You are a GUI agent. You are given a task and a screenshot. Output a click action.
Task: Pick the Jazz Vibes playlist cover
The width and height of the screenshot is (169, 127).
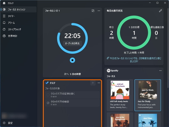click(148, 120)
